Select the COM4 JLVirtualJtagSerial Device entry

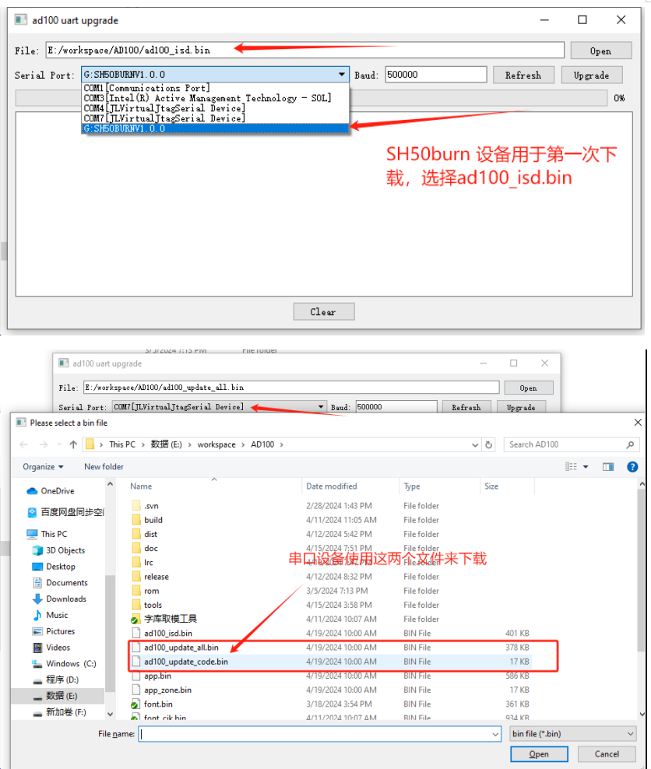164,108
